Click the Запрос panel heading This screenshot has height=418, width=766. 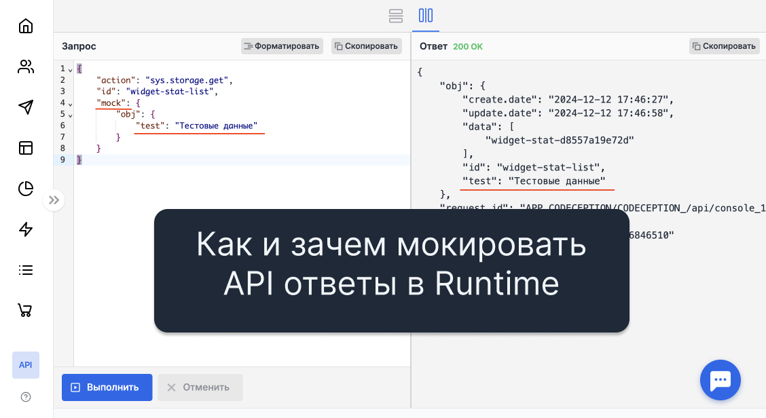coord(79,46)
